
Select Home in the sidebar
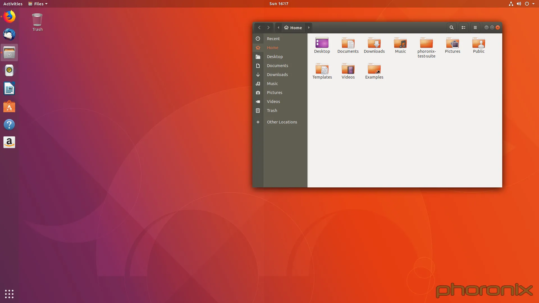[x=280, y=48]
